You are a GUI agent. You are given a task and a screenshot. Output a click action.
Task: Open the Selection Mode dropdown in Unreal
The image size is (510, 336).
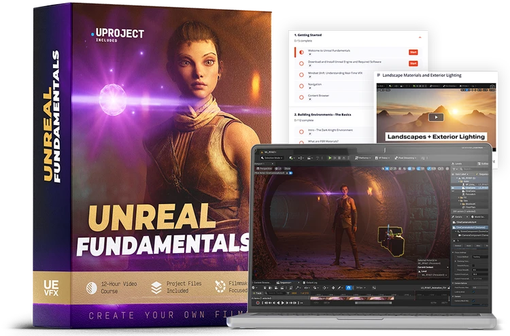(x=272, y=158)
